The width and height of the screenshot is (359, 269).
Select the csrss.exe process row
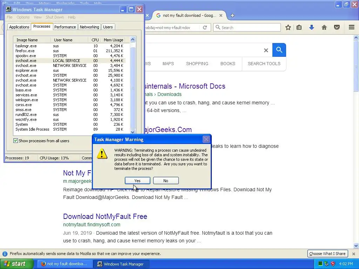tap(69, 105)
